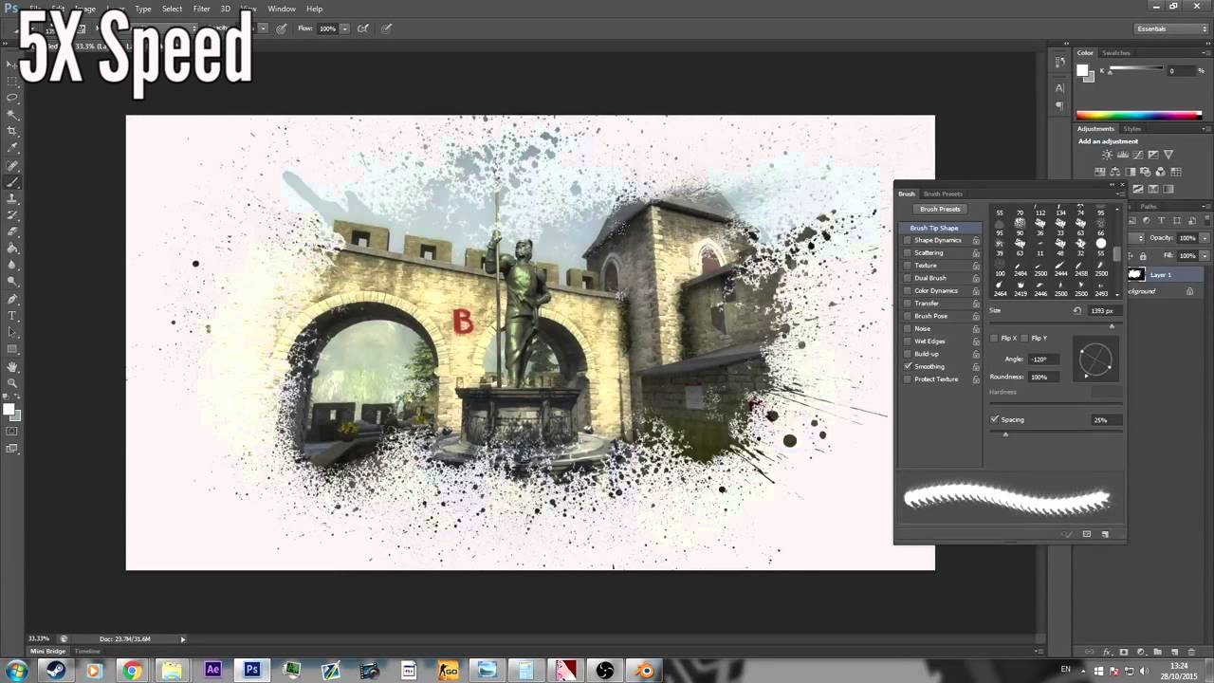Select the Pen tool
This screenshot has height=683, width=1214.
(12, 299)
